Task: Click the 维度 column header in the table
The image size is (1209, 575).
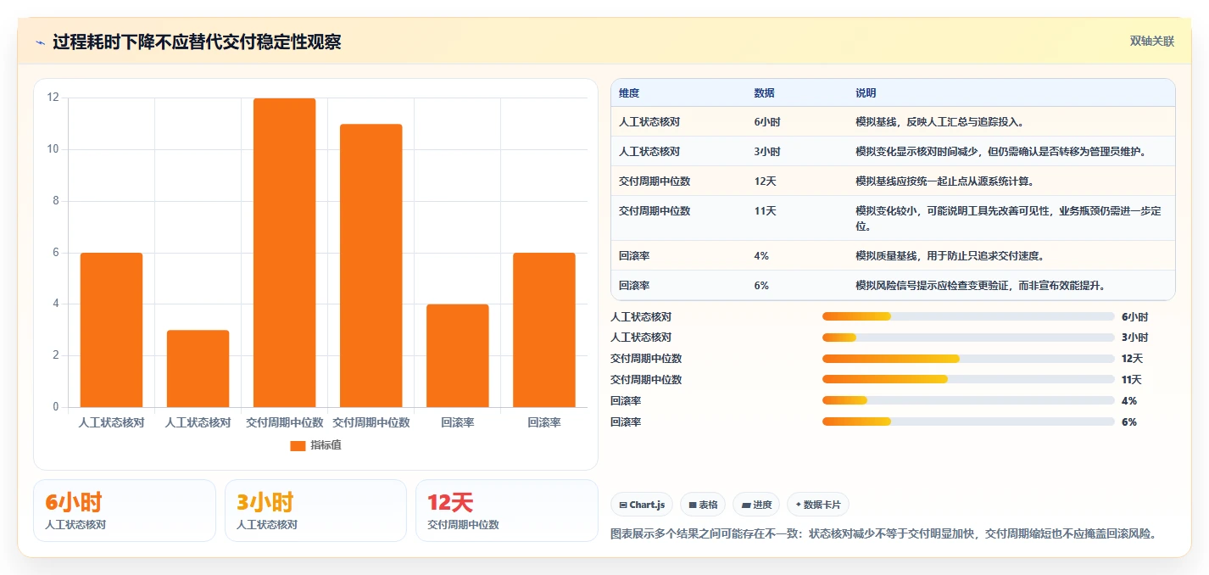Action: click(x=629, y=93)
